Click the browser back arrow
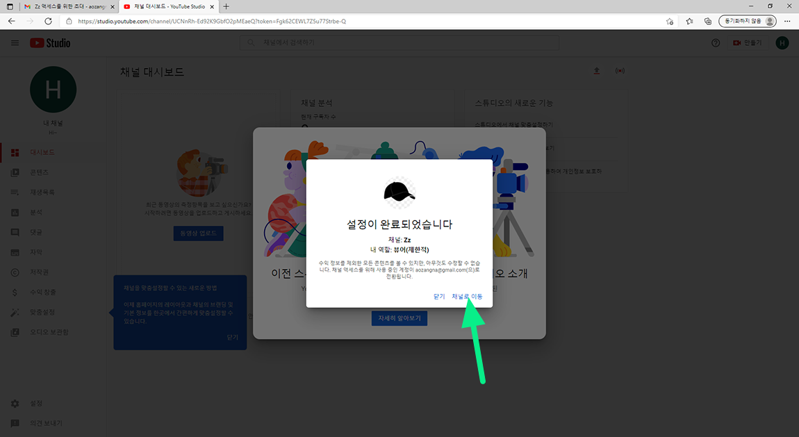The height and width of the screenshot is (437, 799). (11, 21)
